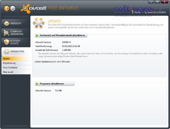Click the magnifier scan icon
This screenshot has width=170, height=129.
6,33
